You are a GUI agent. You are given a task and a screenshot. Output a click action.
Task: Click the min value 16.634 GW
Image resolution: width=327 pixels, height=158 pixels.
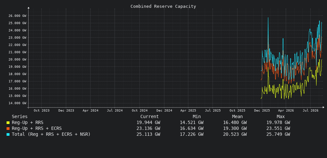tap(192, 129)
